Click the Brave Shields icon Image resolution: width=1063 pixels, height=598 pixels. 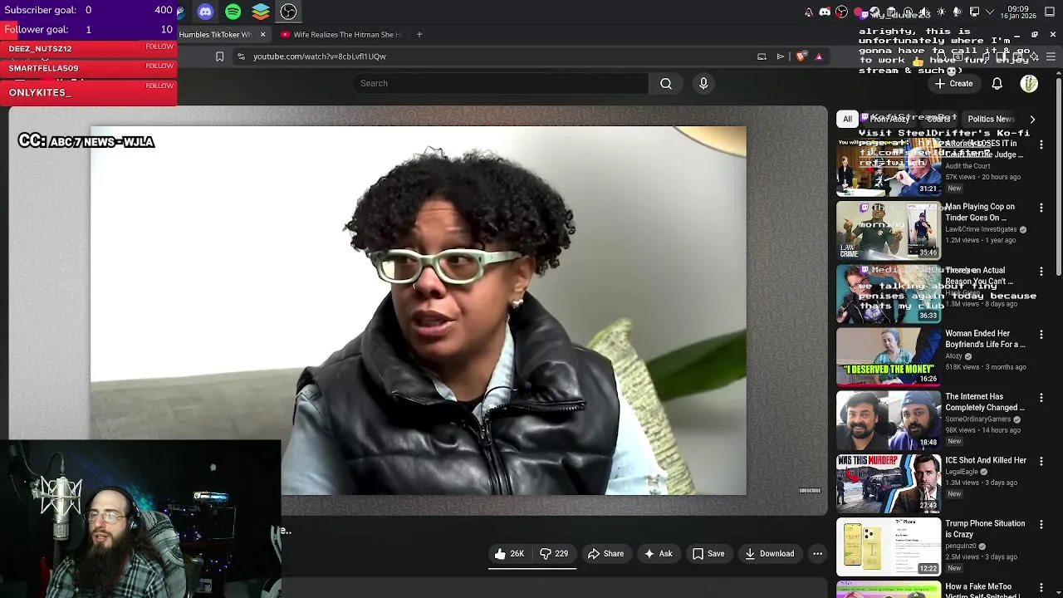coord(801,56)
